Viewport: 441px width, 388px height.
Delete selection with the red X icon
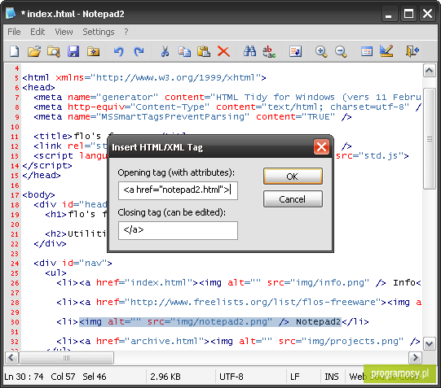click(x=223, y=51)
